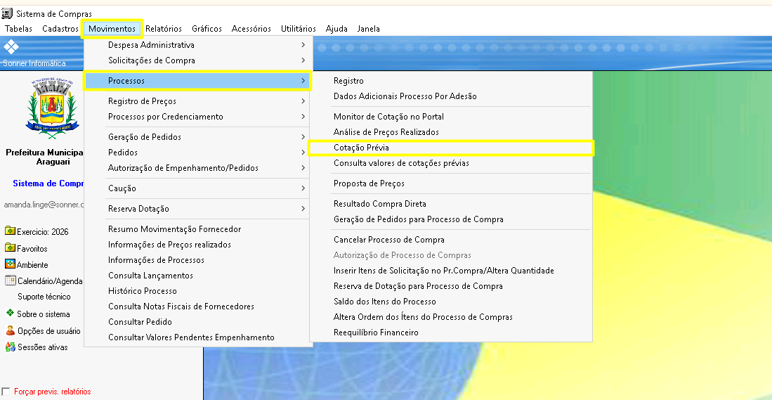Choose Proposta de Preços menu entry
The height and width of the screenshot is (400, 772).
(x=369, y=183)
